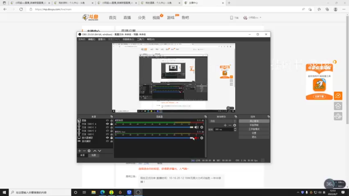Toggle lock on the image source

112,121
